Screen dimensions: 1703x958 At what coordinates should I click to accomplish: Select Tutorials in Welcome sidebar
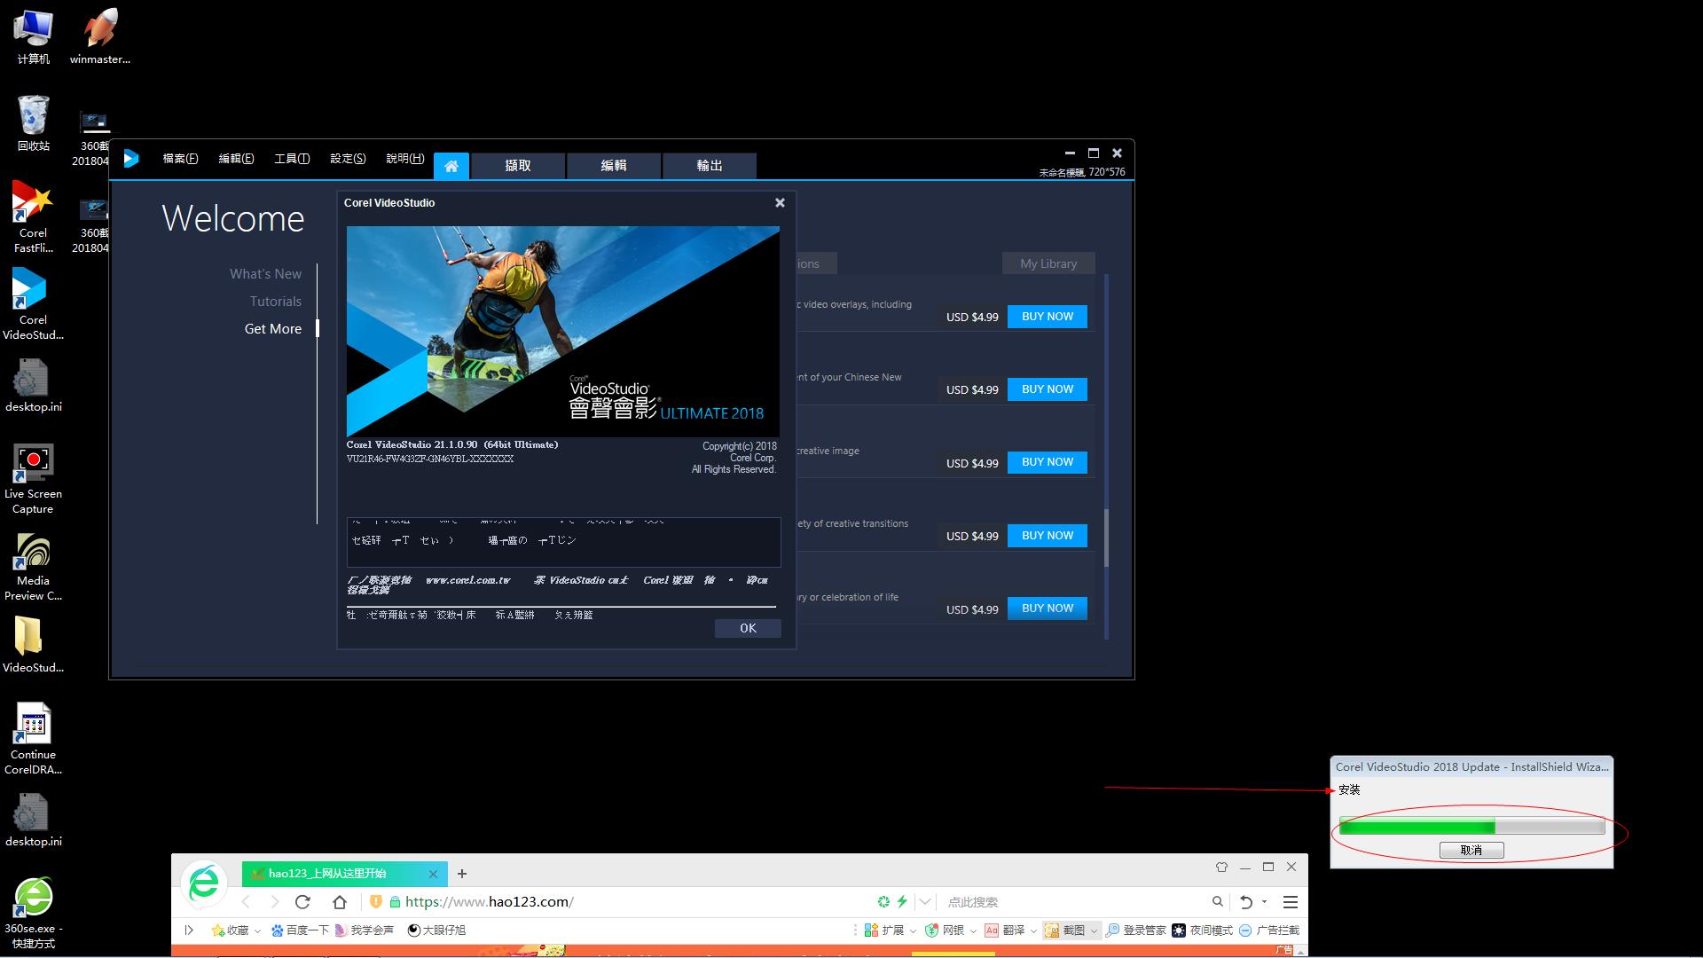[275, 302]
